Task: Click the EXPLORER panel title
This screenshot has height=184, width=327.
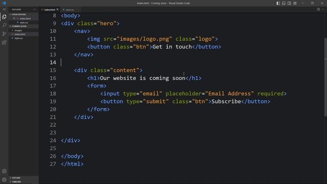Action: click(16, 9)
